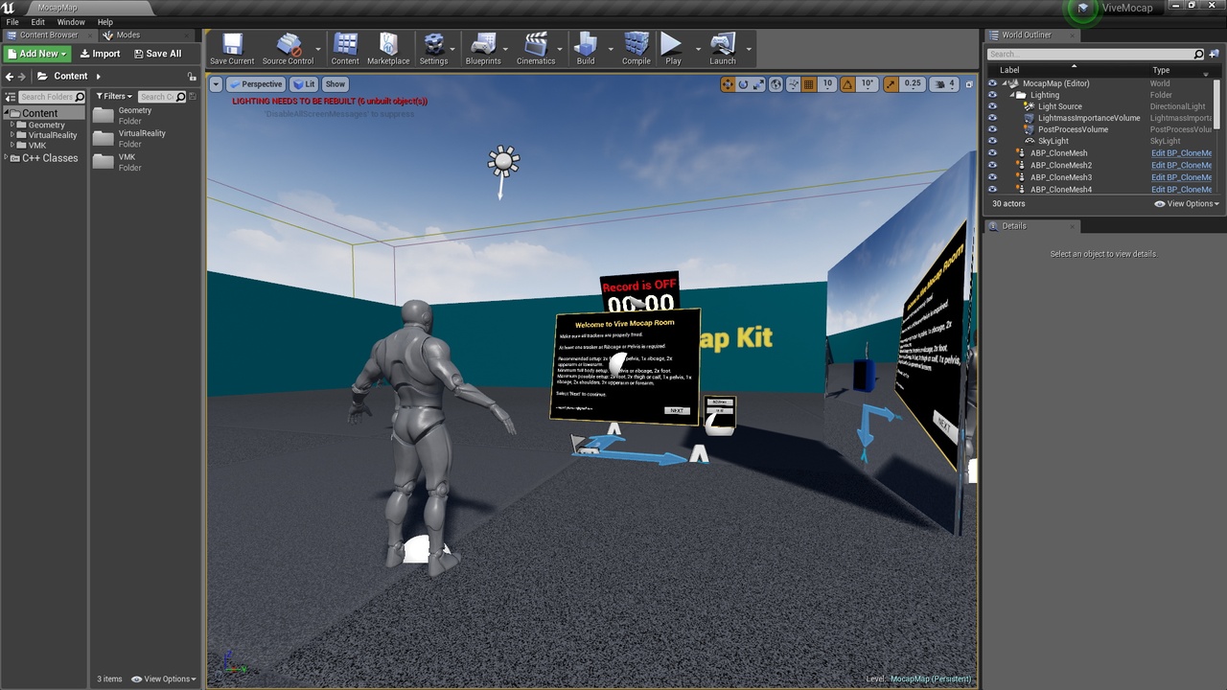
Task: Open the camera speed 4 control
Action: (944, 84)
